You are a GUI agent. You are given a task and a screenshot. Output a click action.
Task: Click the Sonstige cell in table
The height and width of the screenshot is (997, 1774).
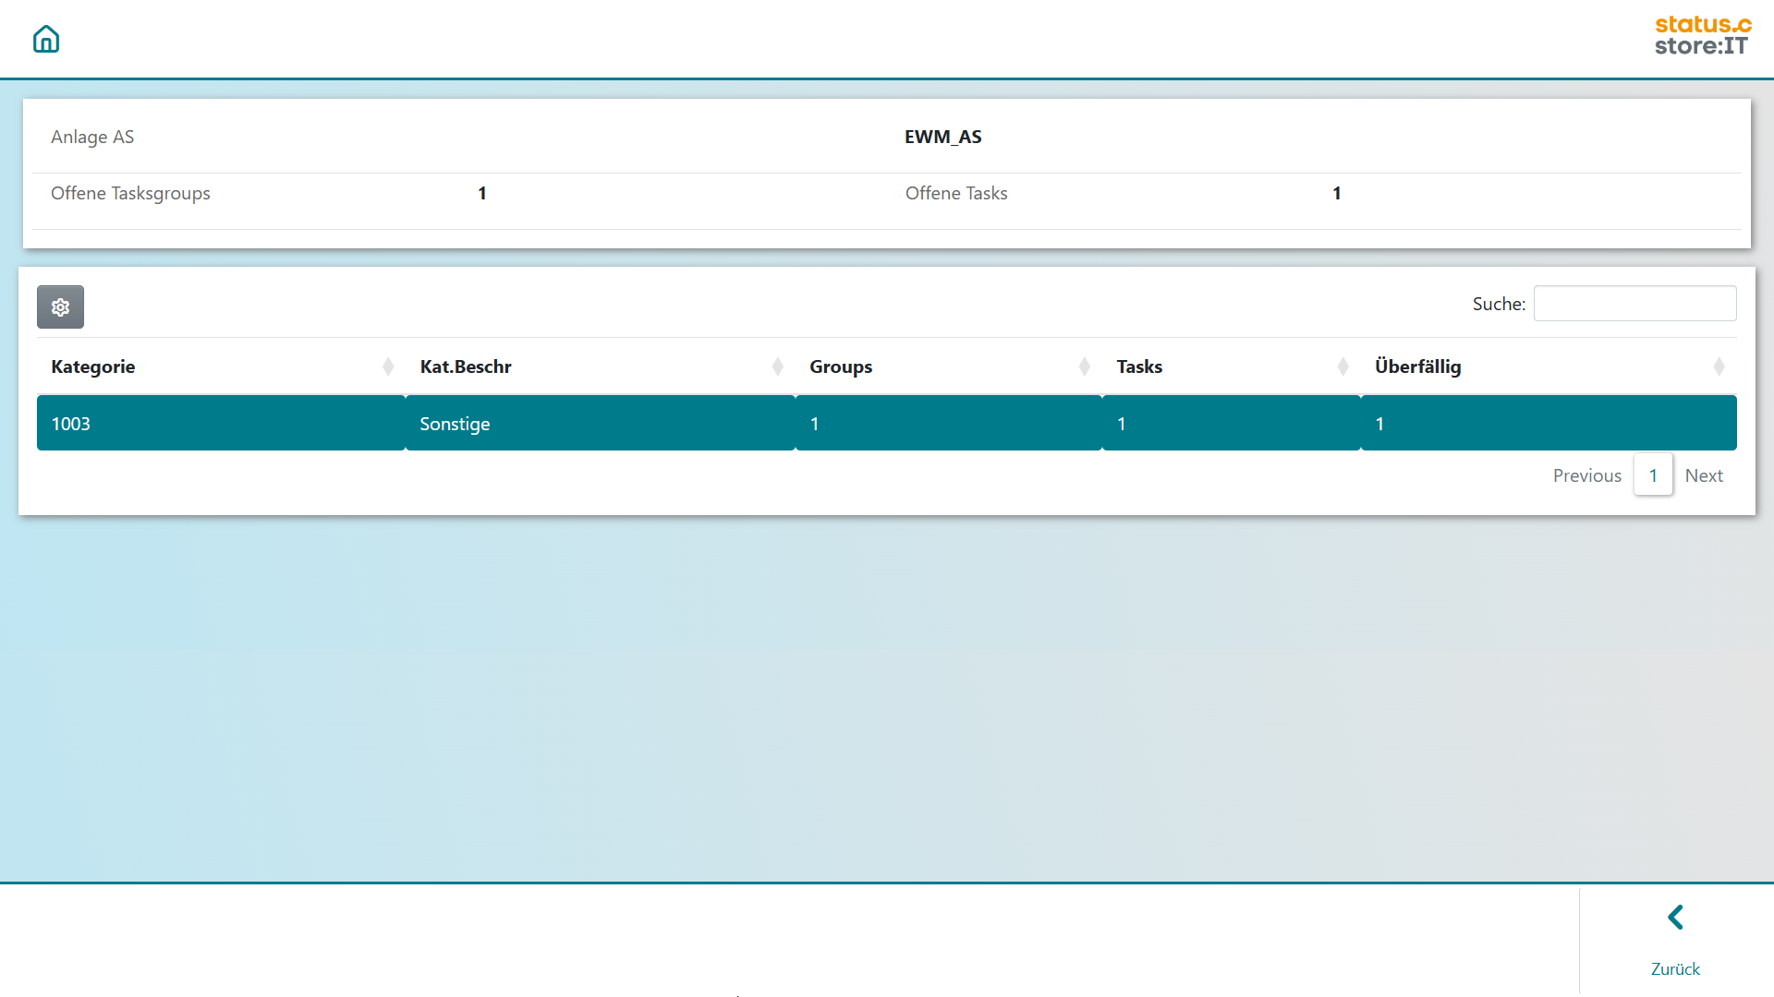[x=455, y=424]
